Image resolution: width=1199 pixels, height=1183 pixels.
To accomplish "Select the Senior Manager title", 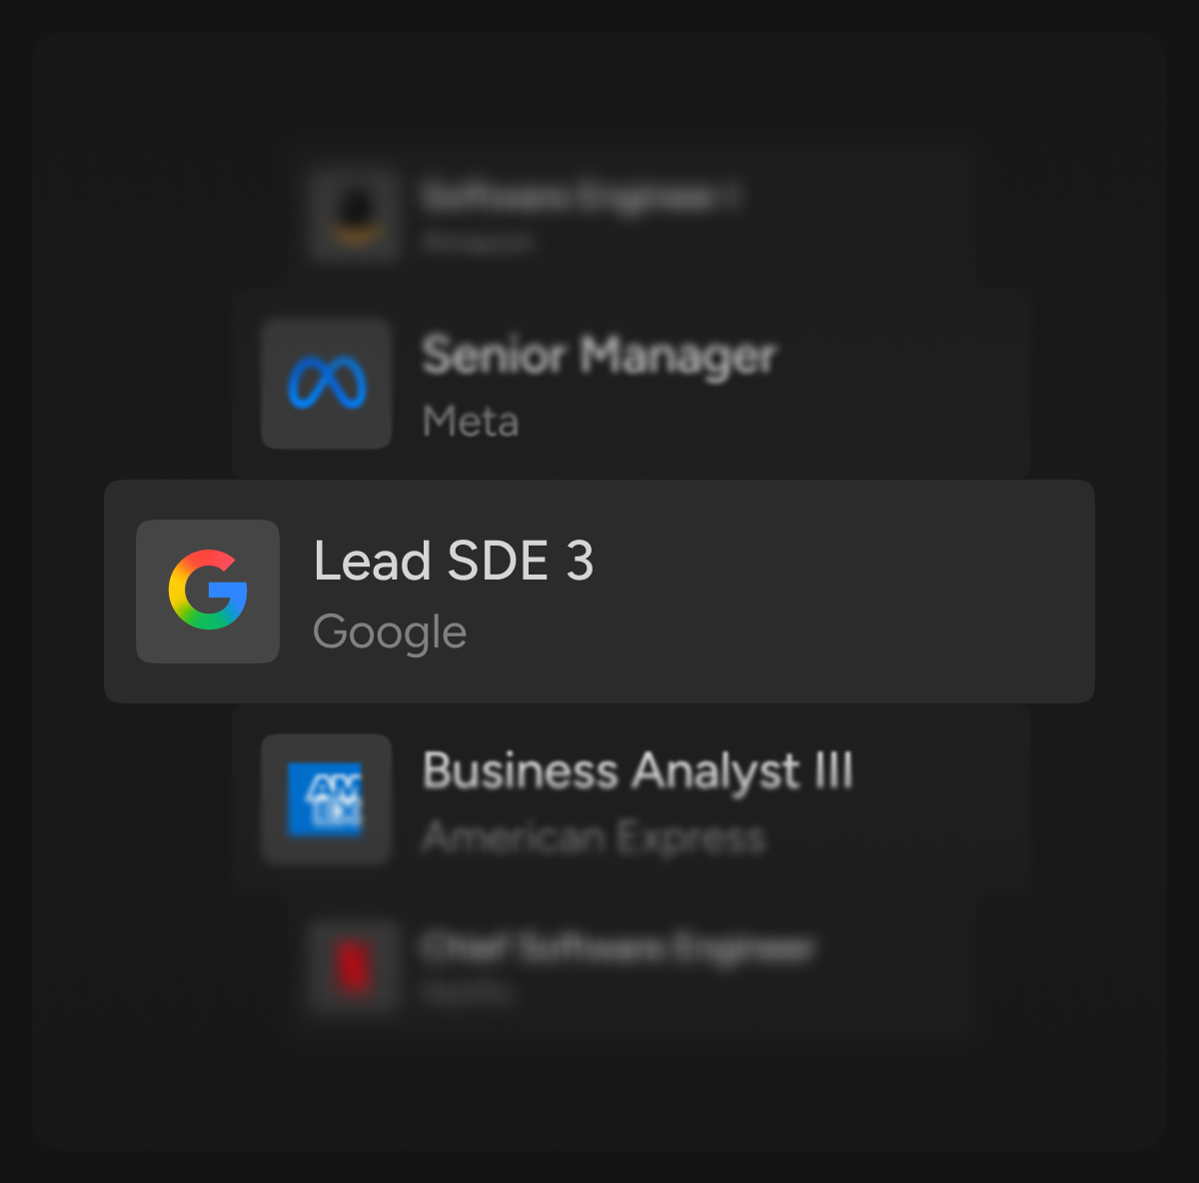I will point(599,356).
